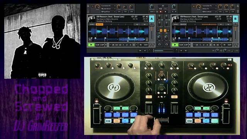Toggle headphone cue for mixer channel A
The image size is (247, 139).
[159, 45]
